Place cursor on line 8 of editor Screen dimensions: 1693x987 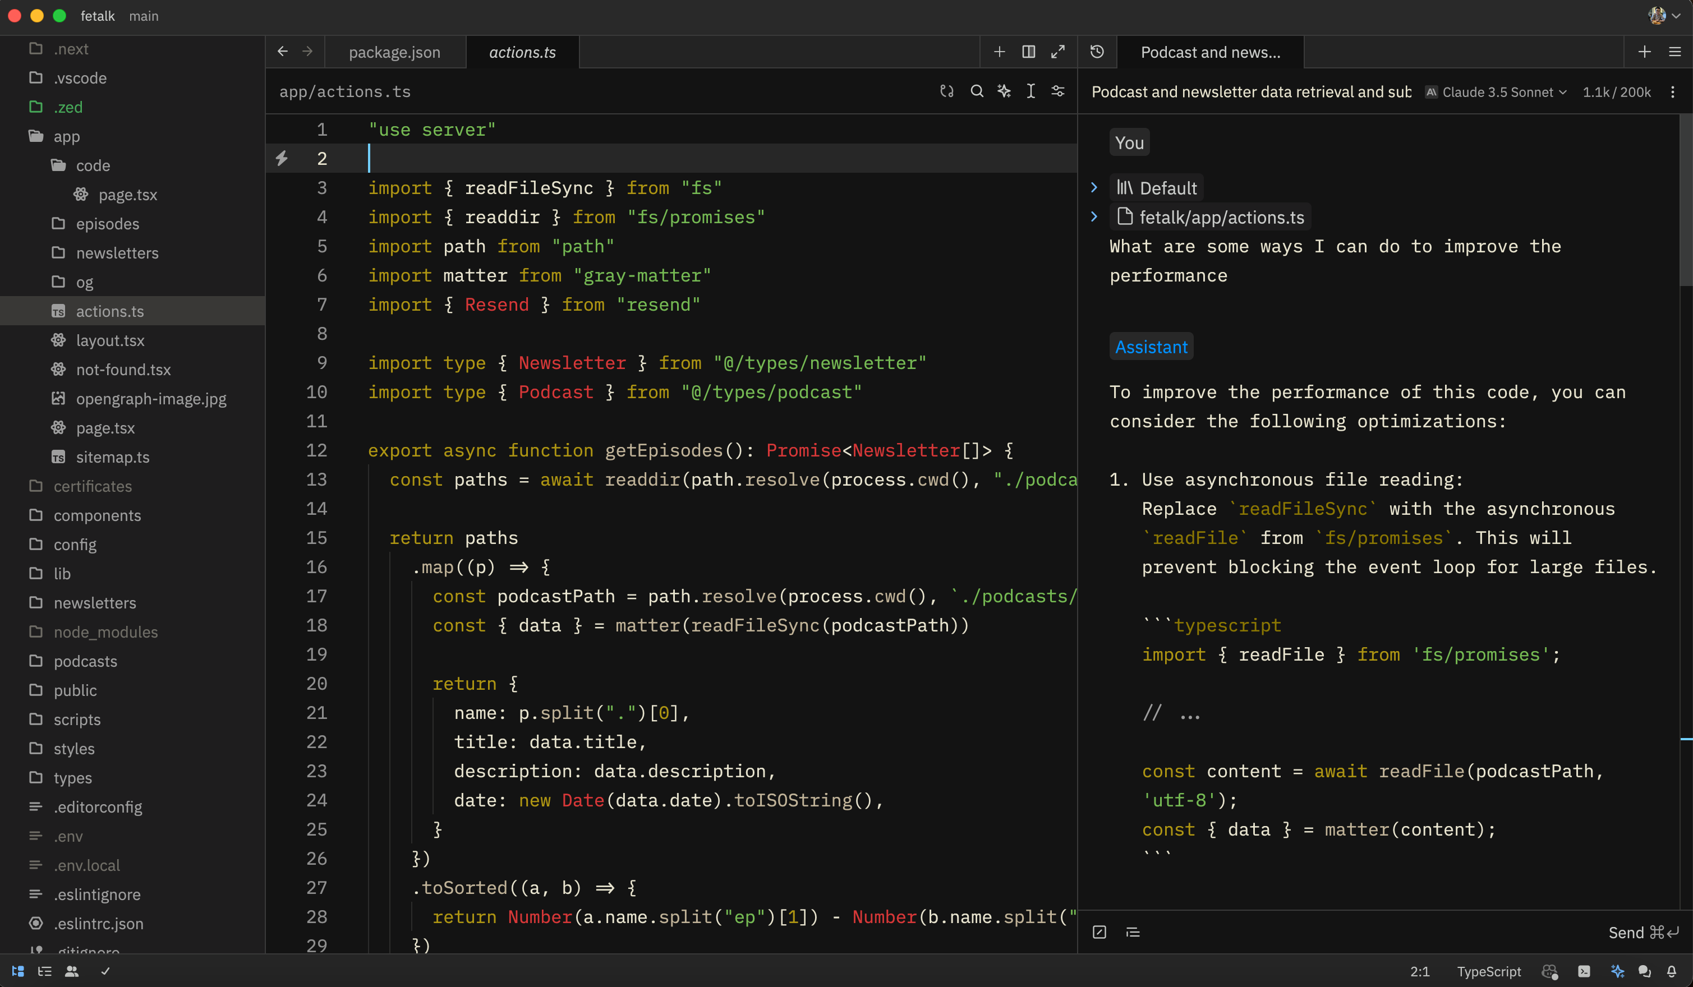[x=672, y=334]
